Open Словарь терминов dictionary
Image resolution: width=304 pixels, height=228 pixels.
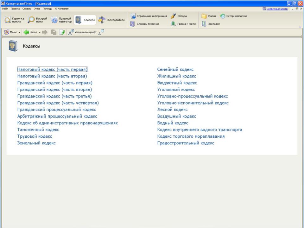click(145, 24)
